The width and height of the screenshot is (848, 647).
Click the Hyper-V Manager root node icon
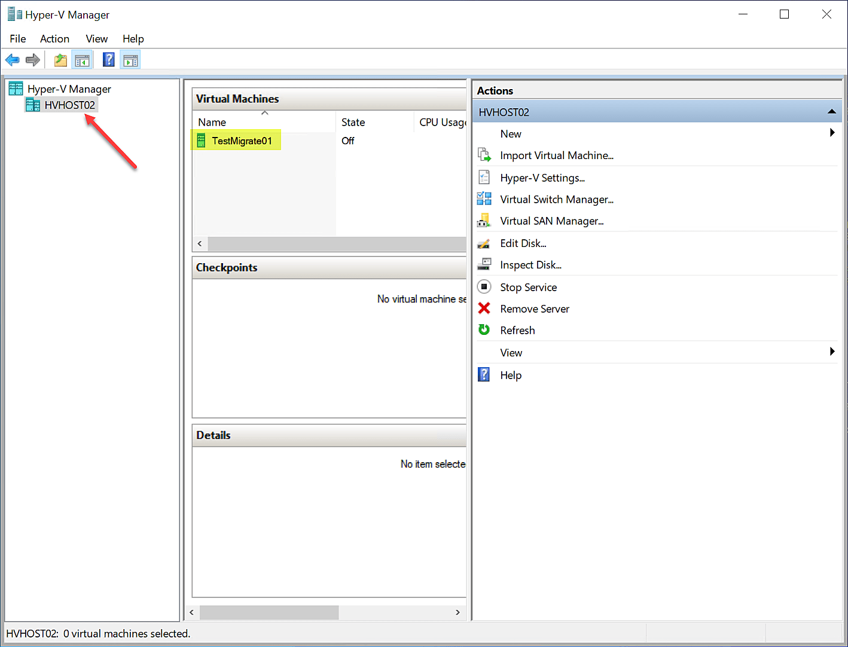(x=16, y=88)
